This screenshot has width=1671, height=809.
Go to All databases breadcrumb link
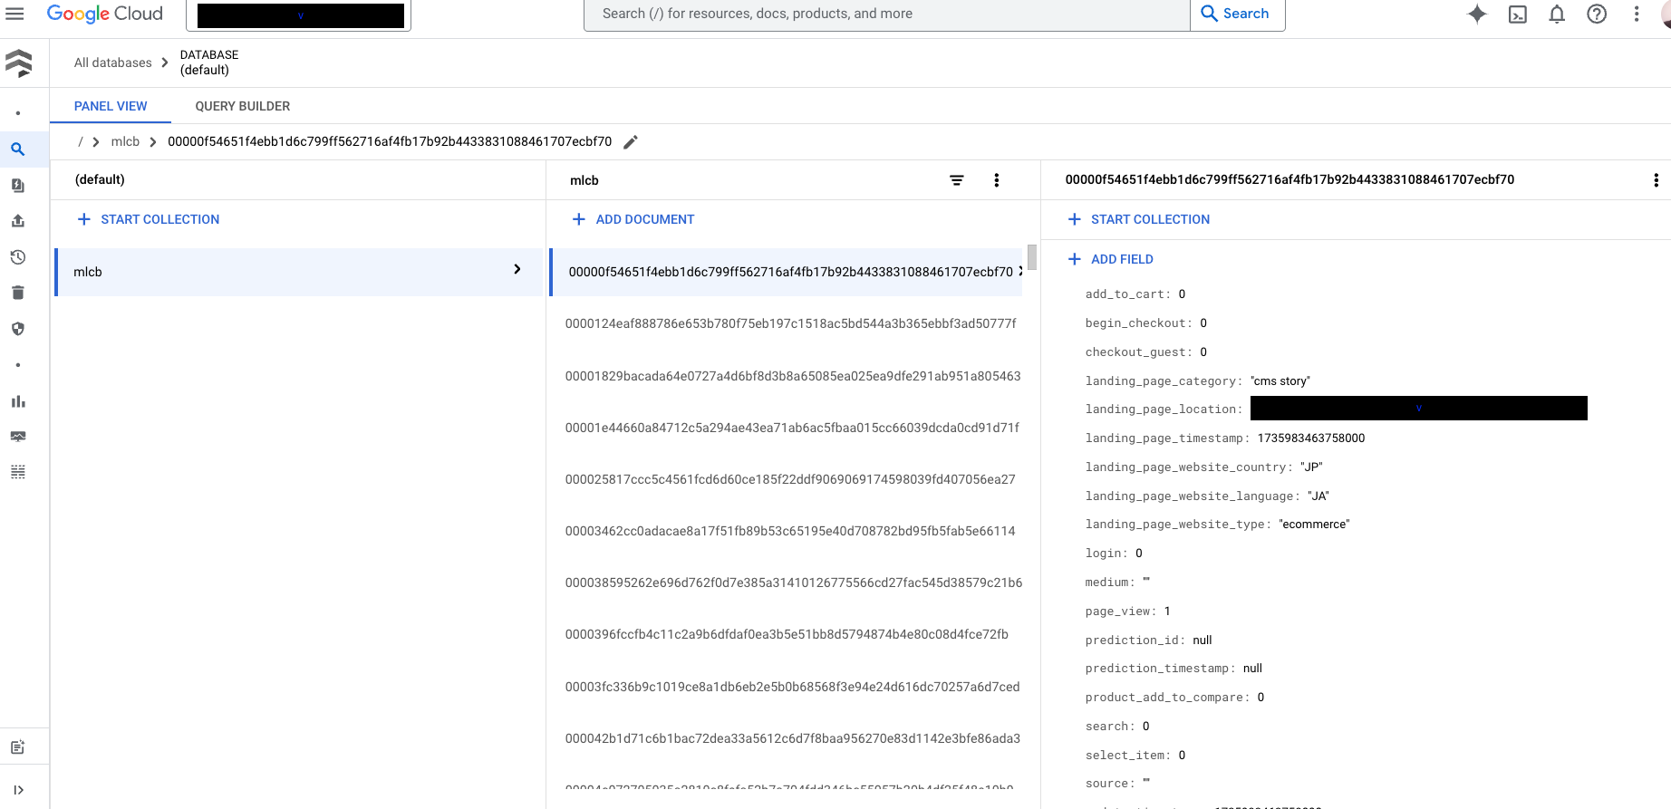[113, 63]
